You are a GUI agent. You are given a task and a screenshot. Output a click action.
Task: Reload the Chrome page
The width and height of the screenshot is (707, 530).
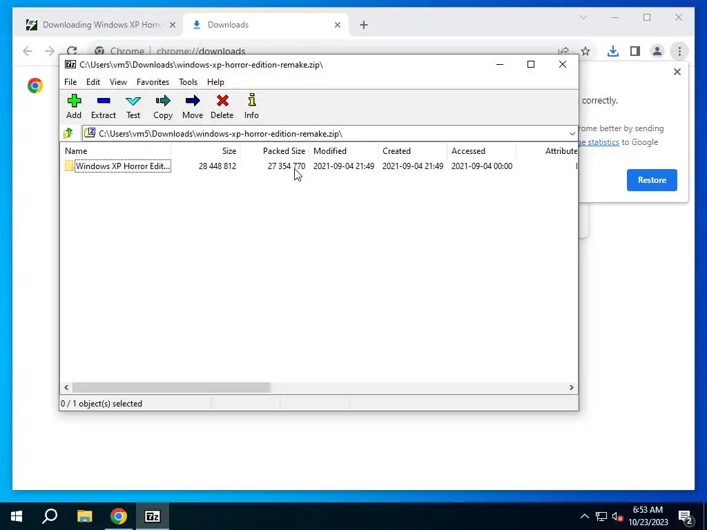click(72, 51)
